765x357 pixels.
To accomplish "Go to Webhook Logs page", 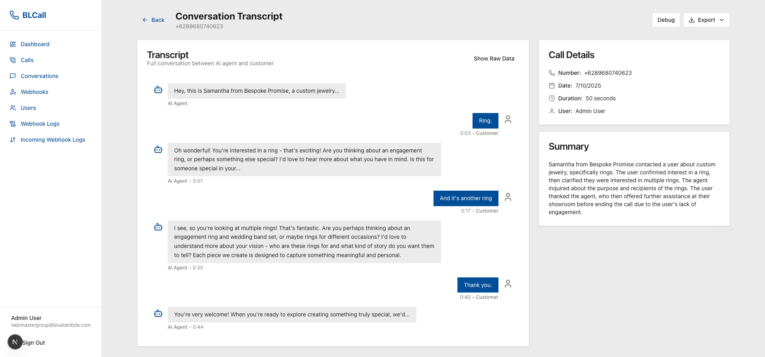I will (x=40, y=124).
